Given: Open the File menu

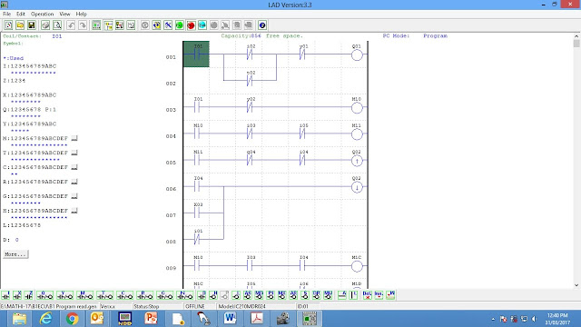Looking at the screenshot, I should tap(7, 15).
